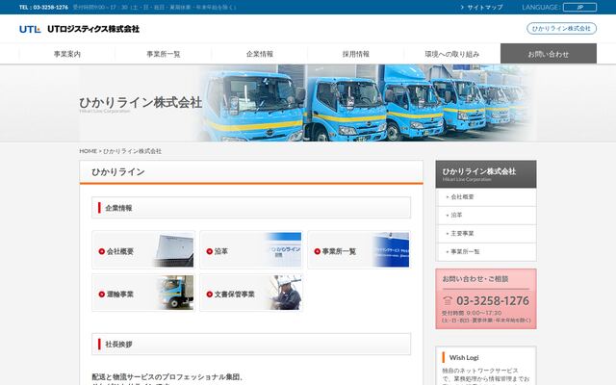This screenshot has width=616, height=385.
Task: Click the ひかりライン株式会社 breadcrumb text
Action: tap(132, 151)
